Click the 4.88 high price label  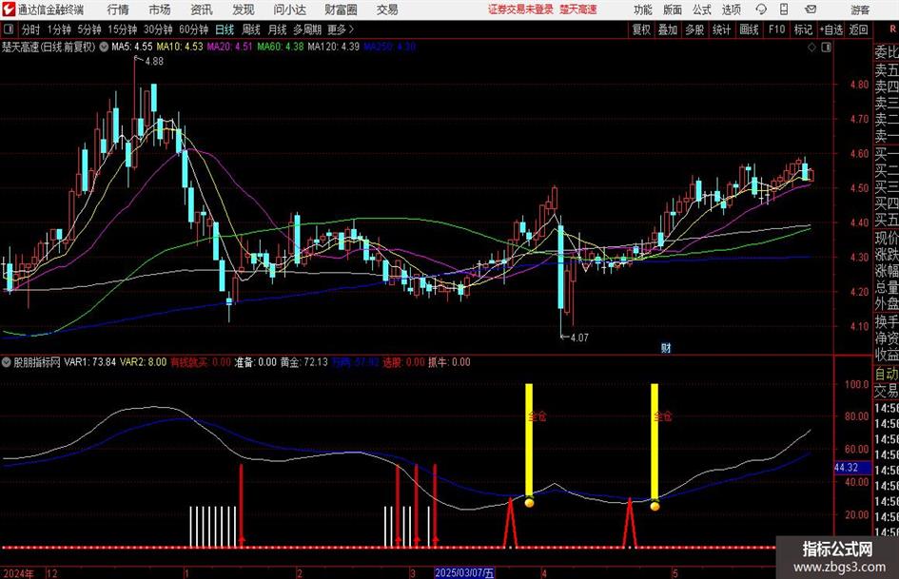point(154,62)
